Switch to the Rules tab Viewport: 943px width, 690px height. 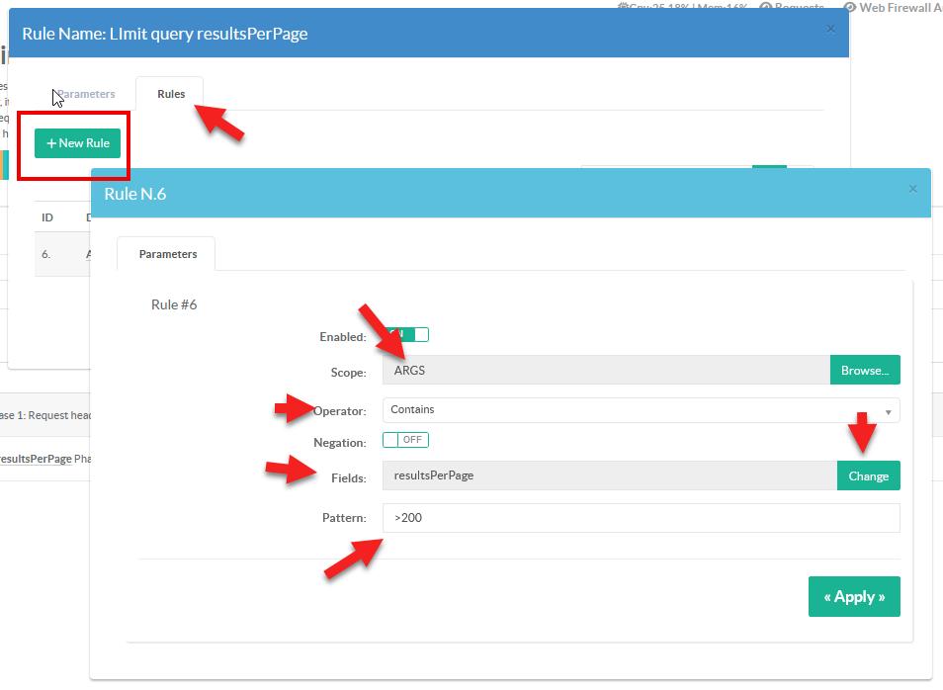[x=171, y=94]
